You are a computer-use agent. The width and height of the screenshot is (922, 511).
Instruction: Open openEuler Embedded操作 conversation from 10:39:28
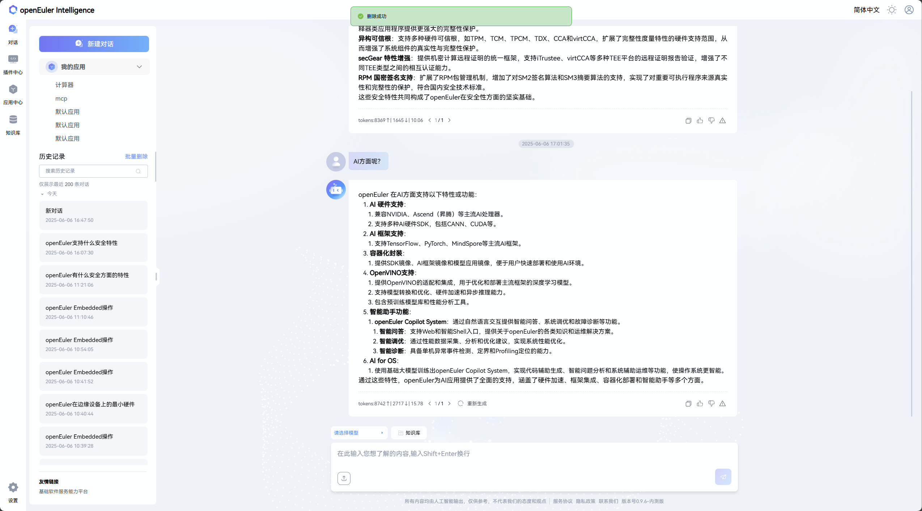pos(93,441)
